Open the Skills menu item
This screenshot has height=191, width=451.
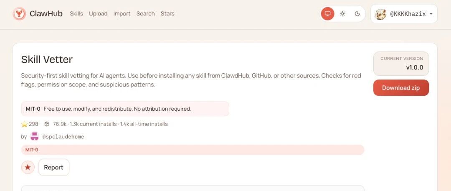(x=76, y=14)
